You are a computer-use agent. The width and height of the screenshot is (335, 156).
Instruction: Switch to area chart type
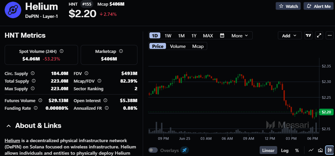pyautogui.click(x=320, y=150)
